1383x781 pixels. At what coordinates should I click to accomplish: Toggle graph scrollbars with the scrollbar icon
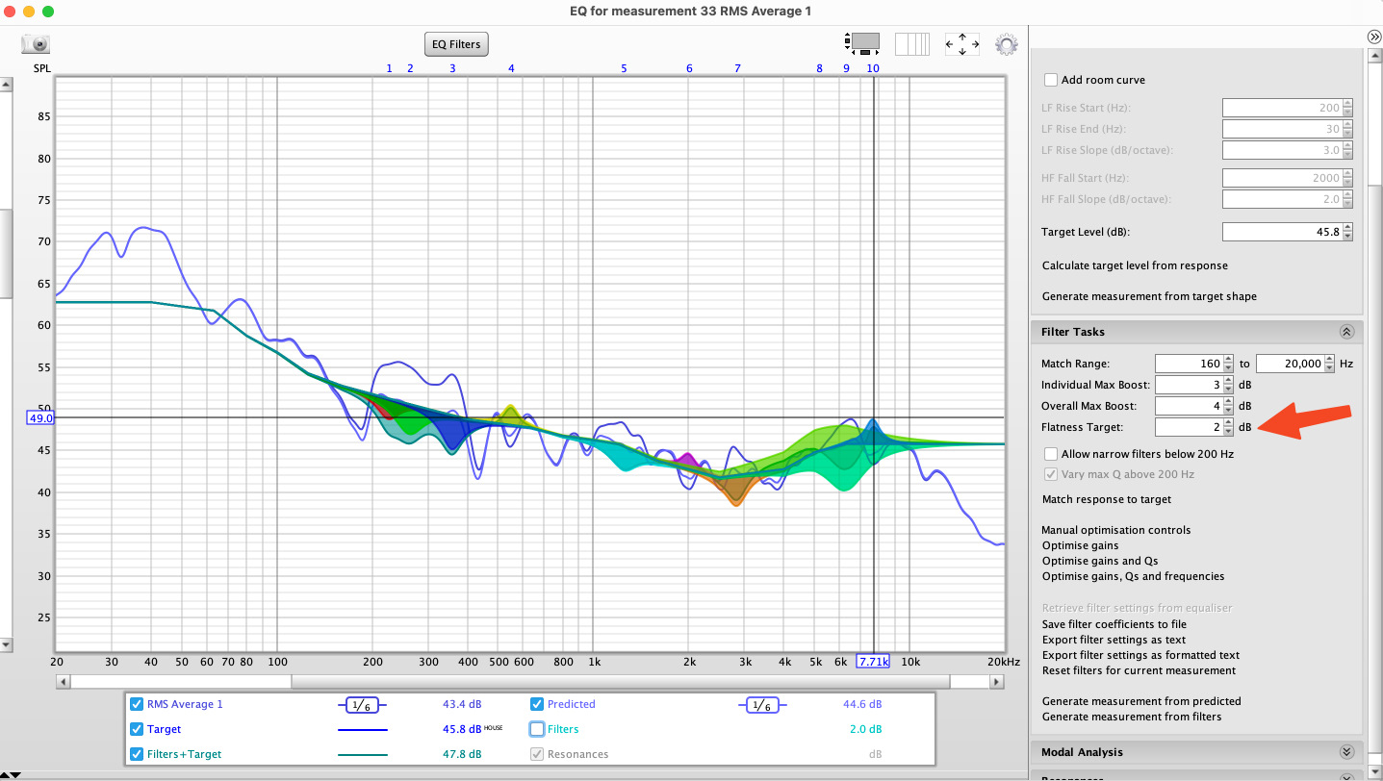pyautogui.click(x=863, y=43)
